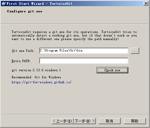Screen dimensions: 150x128
Task: Click the TortoiseGit description paragraph
Action: [74, 36]
